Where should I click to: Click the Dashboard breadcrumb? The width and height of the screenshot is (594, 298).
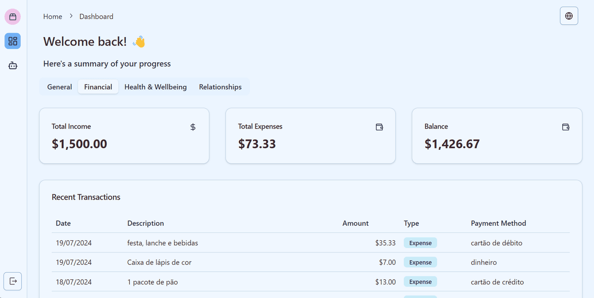pos(97,16)
